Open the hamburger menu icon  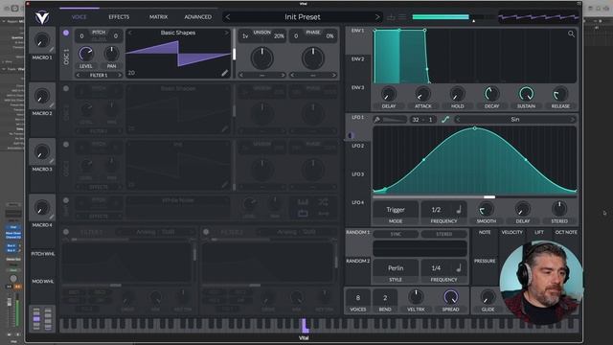(402, 17)
